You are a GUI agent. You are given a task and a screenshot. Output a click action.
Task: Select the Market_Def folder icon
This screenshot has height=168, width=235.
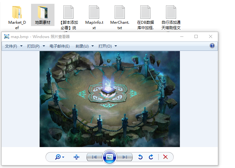pyautogui.click(x=17, y=12)
